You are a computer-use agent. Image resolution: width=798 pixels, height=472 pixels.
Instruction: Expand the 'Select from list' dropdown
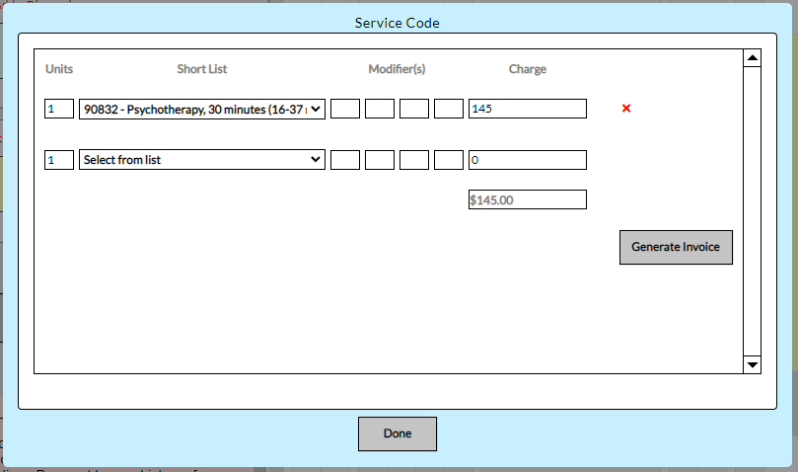coord(202,160)
